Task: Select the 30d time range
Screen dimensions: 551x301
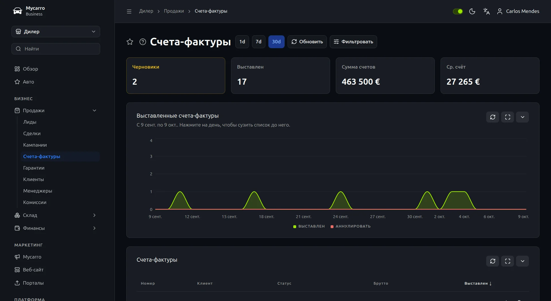Action: pyautogui.click(x=276, y=42)
